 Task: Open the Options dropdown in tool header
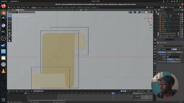point(149,10)
